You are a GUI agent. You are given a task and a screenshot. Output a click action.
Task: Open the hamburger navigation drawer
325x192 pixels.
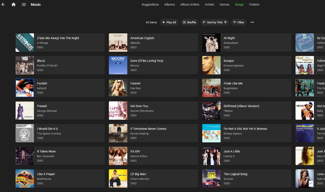coord(24,4)
